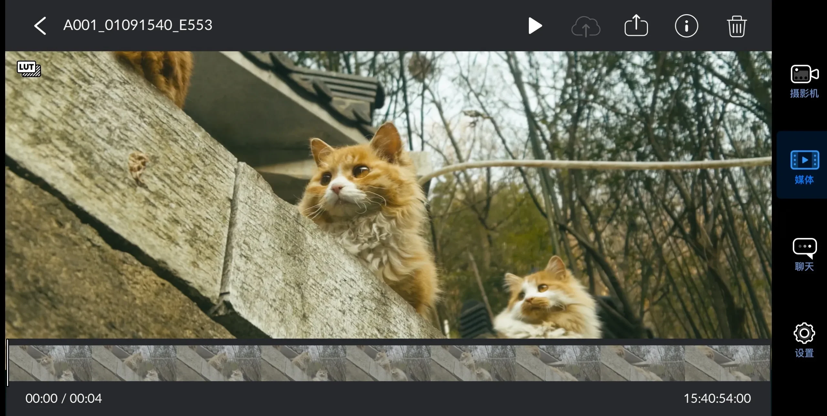This screenshot has height=416, width=827.
Task: Seek to the middle of the filmstrip
Action: 389,363
